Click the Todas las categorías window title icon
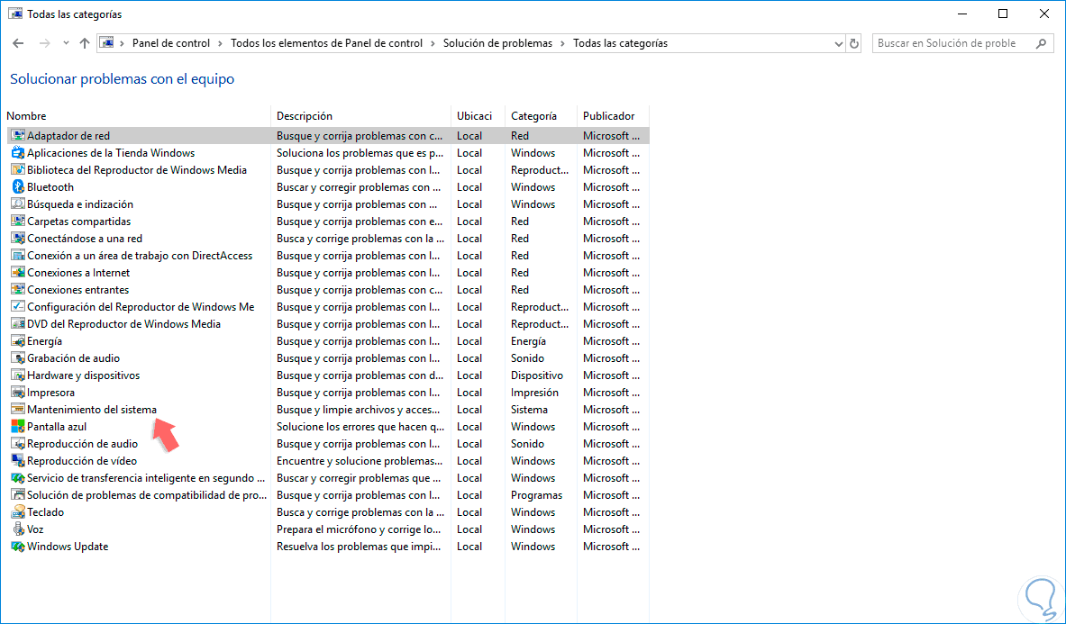The width and height of the screenshot is (1066, 624). [15, 14]
